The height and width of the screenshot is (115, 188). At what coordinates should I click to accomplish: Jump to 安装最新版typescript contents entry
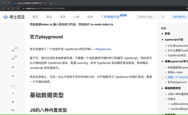pos(178,68)
